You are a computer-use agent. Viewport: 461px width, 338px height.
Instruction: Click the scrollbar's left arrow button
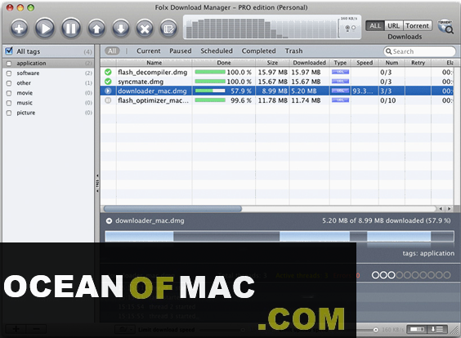click(441, 209)
